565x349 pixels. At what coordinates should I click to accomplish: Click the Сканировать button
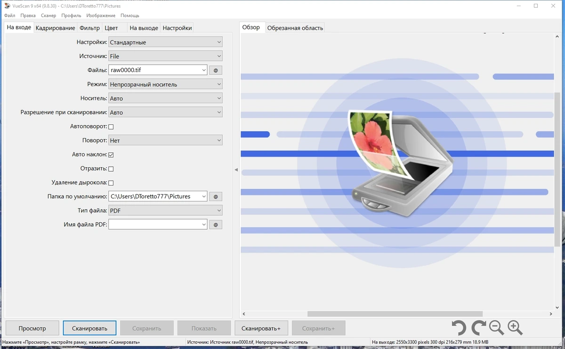click(89, 328)
